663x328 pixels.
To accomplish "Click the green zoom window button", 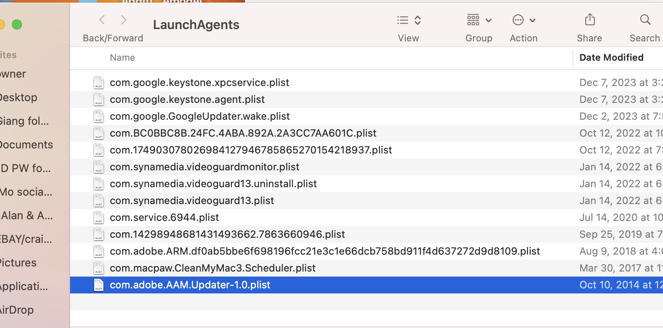I will click(x=17, y=24).
